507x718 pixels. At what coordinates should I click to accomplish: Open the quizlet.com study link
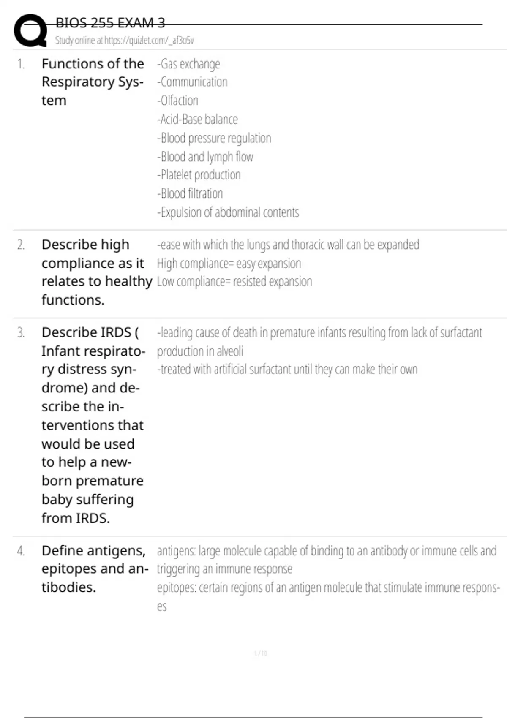[x=124, y=40]
